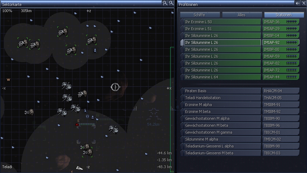Screen dimensions: 307x173
Task: Click the white player ship arrow icon
Action: pos(79,168)
